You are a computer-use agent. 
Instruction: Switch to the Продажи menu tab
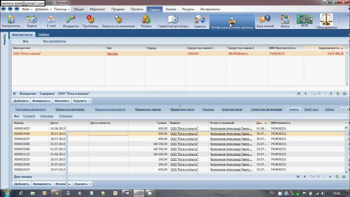tap(118, 9)
